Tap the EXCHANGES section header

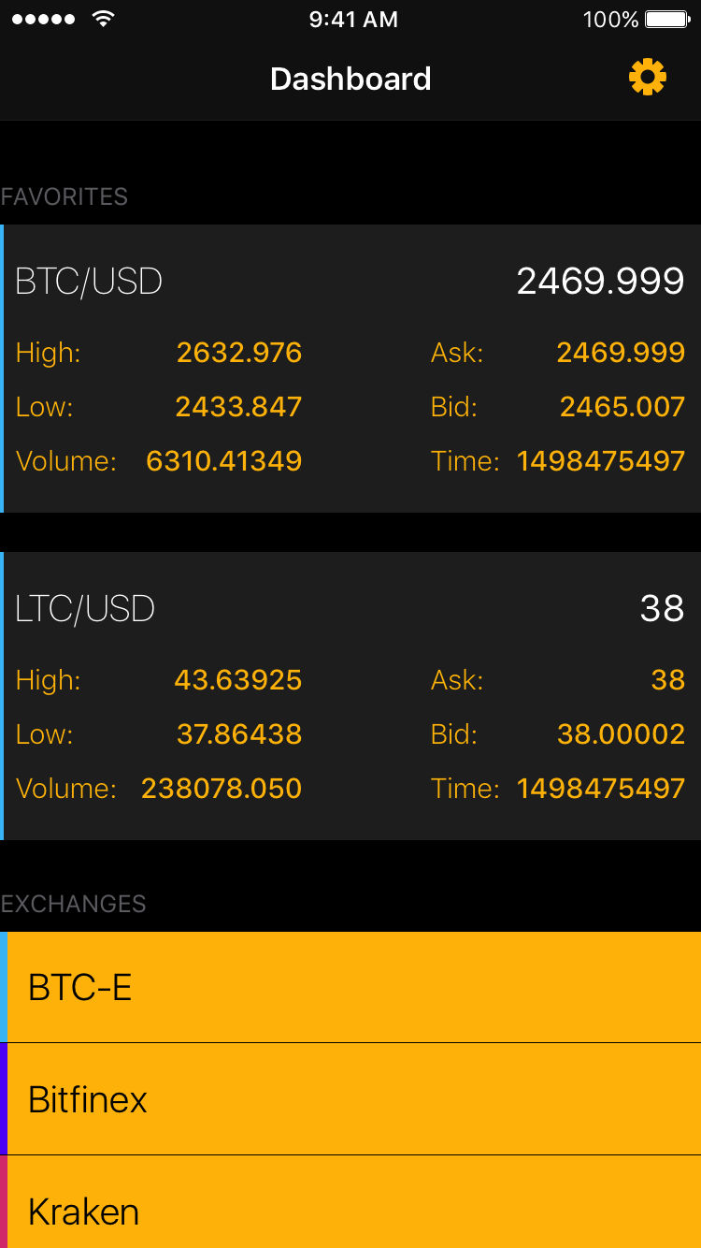[x=74, y=904]
